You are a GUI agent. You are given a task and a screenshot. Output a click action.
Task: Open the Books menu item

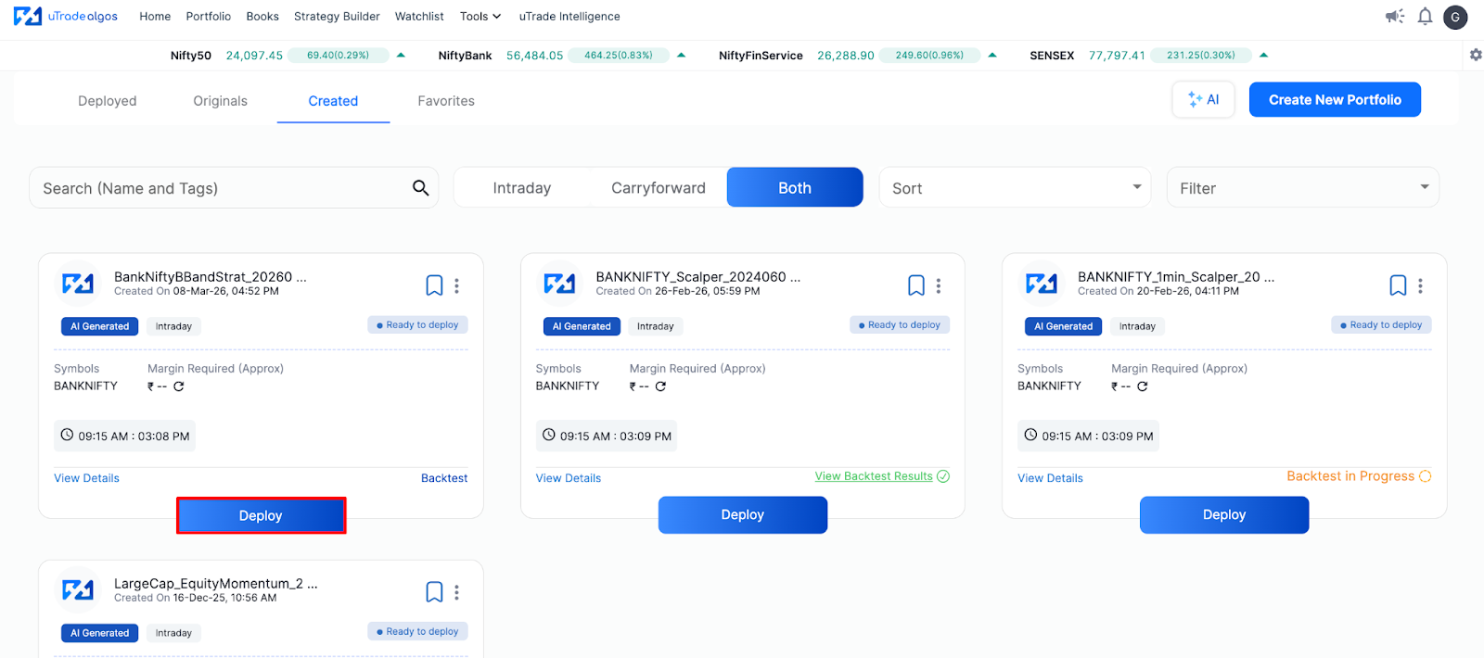coord(262,17)
